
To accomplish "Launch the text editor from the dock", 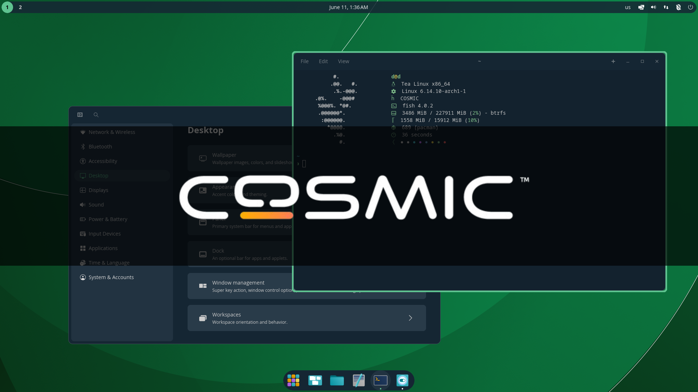I will coord(359,380).
